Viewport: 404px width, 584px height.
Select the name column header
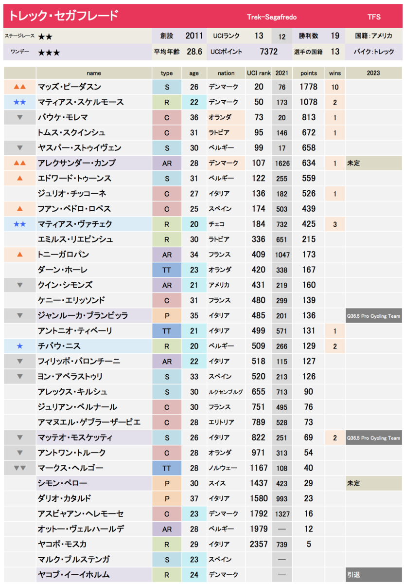pyautogui.click(x=94, y=73)
